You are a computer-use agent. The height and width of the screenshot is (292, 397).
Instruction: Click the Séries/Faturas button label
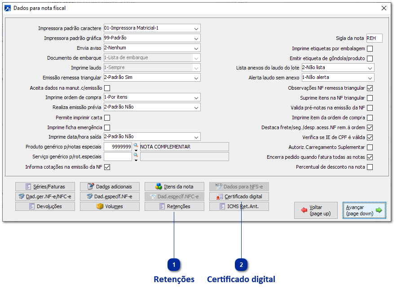coord(49,187)
